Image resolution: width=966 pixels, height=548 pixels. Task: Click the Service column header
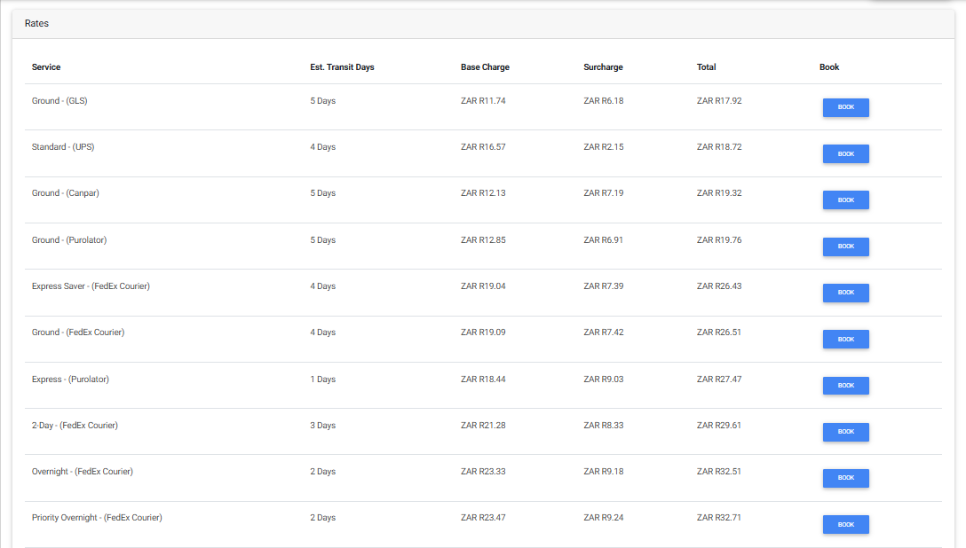pyautogui.click(x=46, y=67)
